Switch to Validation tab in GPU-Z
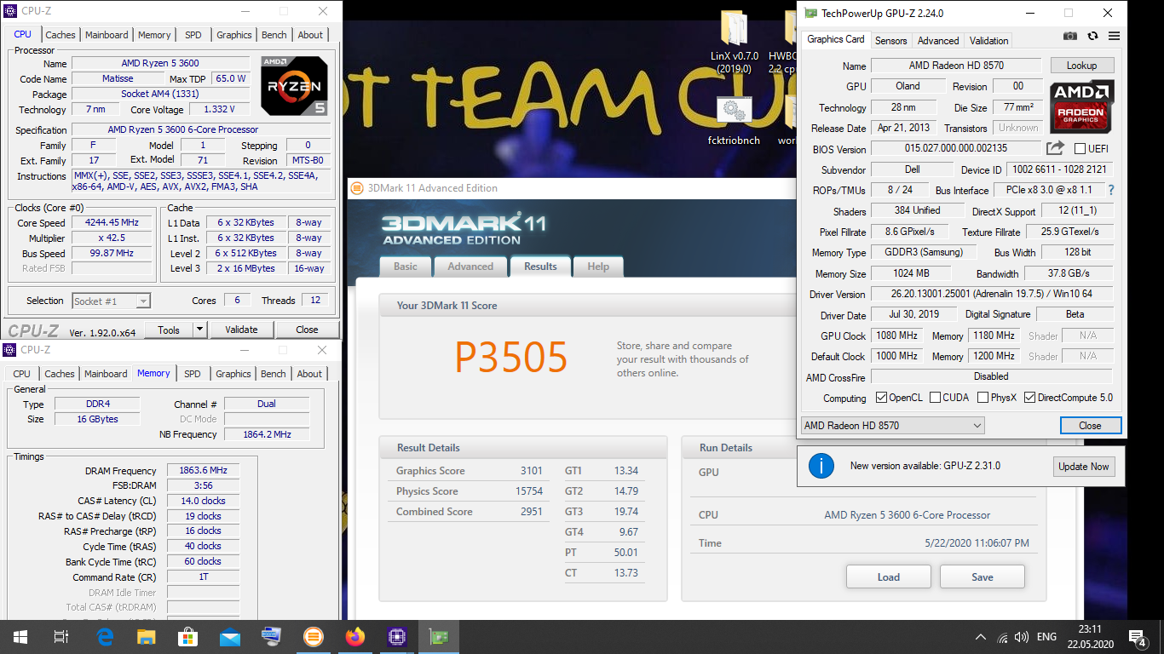 click(988, 40)
